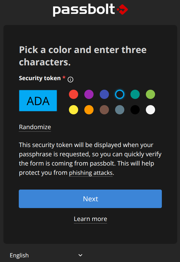Select the orange token color
This screenshot has width=180, height=262.
89,110
